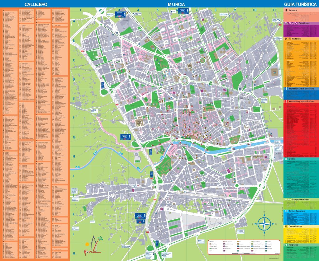Click the Teatro icon in the legend

pyautogui.click(x=224, y=251)
